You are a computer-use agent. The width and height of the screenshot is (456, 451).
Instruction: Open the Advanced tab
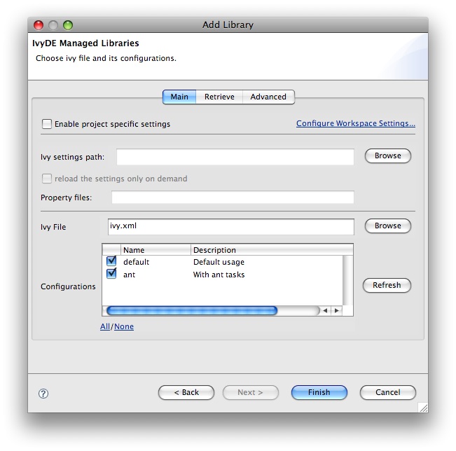point(268,97)
